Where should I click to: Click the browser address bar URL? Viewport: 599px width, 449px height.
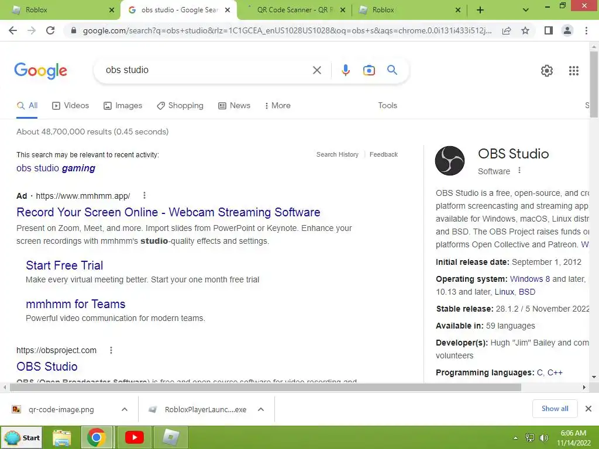click(x=287, y=30)
